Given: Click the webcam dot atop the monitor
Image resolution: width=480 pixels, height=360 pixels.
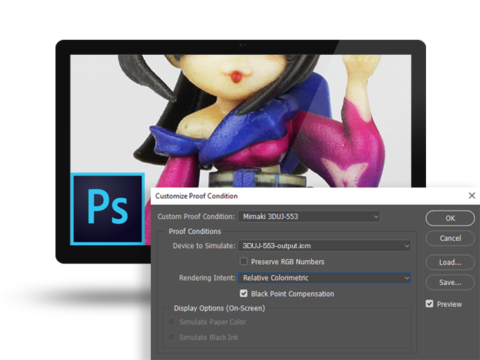Looking at the screenshot, I should [x=241, y=46].
